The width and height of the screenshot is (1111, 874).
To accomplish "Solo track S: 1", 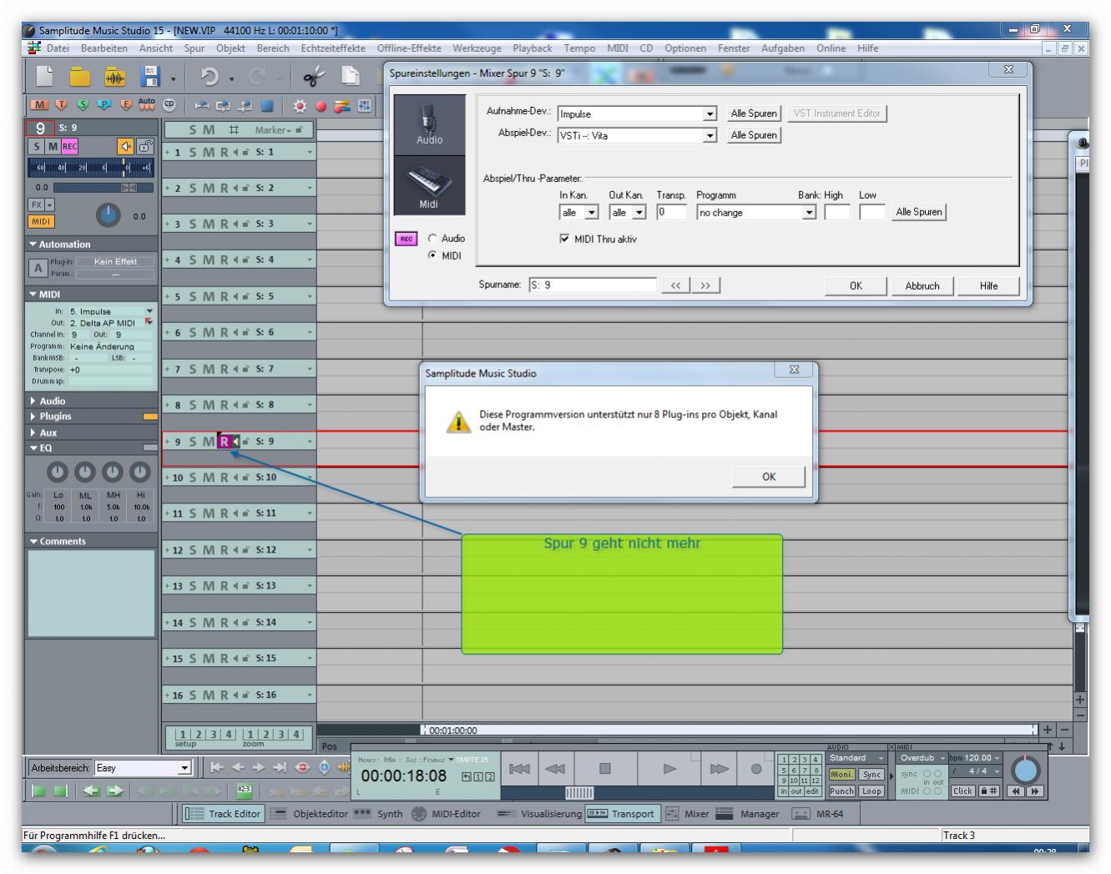I will tap(193, 152).
